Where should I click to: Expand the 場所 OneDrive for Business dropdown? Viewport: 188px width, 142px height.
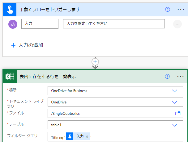(x=174, y=91)
